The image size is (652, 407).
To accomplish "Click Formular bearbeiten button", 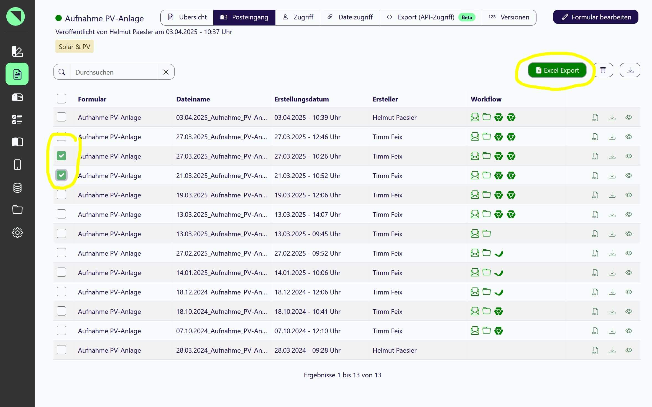I will point(595,17).
